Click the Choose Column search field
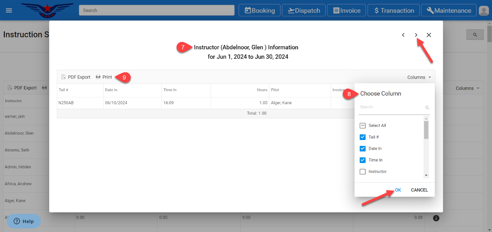Screen dimensions: 492x232 point(391,107)
